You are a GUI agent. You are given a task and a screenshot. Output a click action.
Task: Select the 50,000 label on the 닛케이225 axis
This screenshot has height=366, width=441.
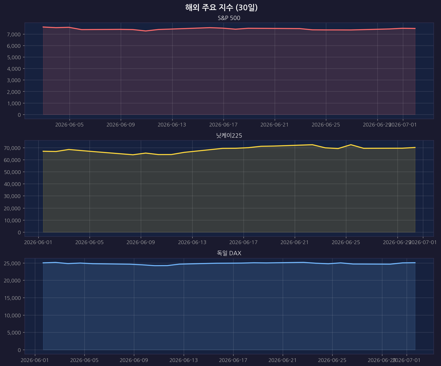13,172
